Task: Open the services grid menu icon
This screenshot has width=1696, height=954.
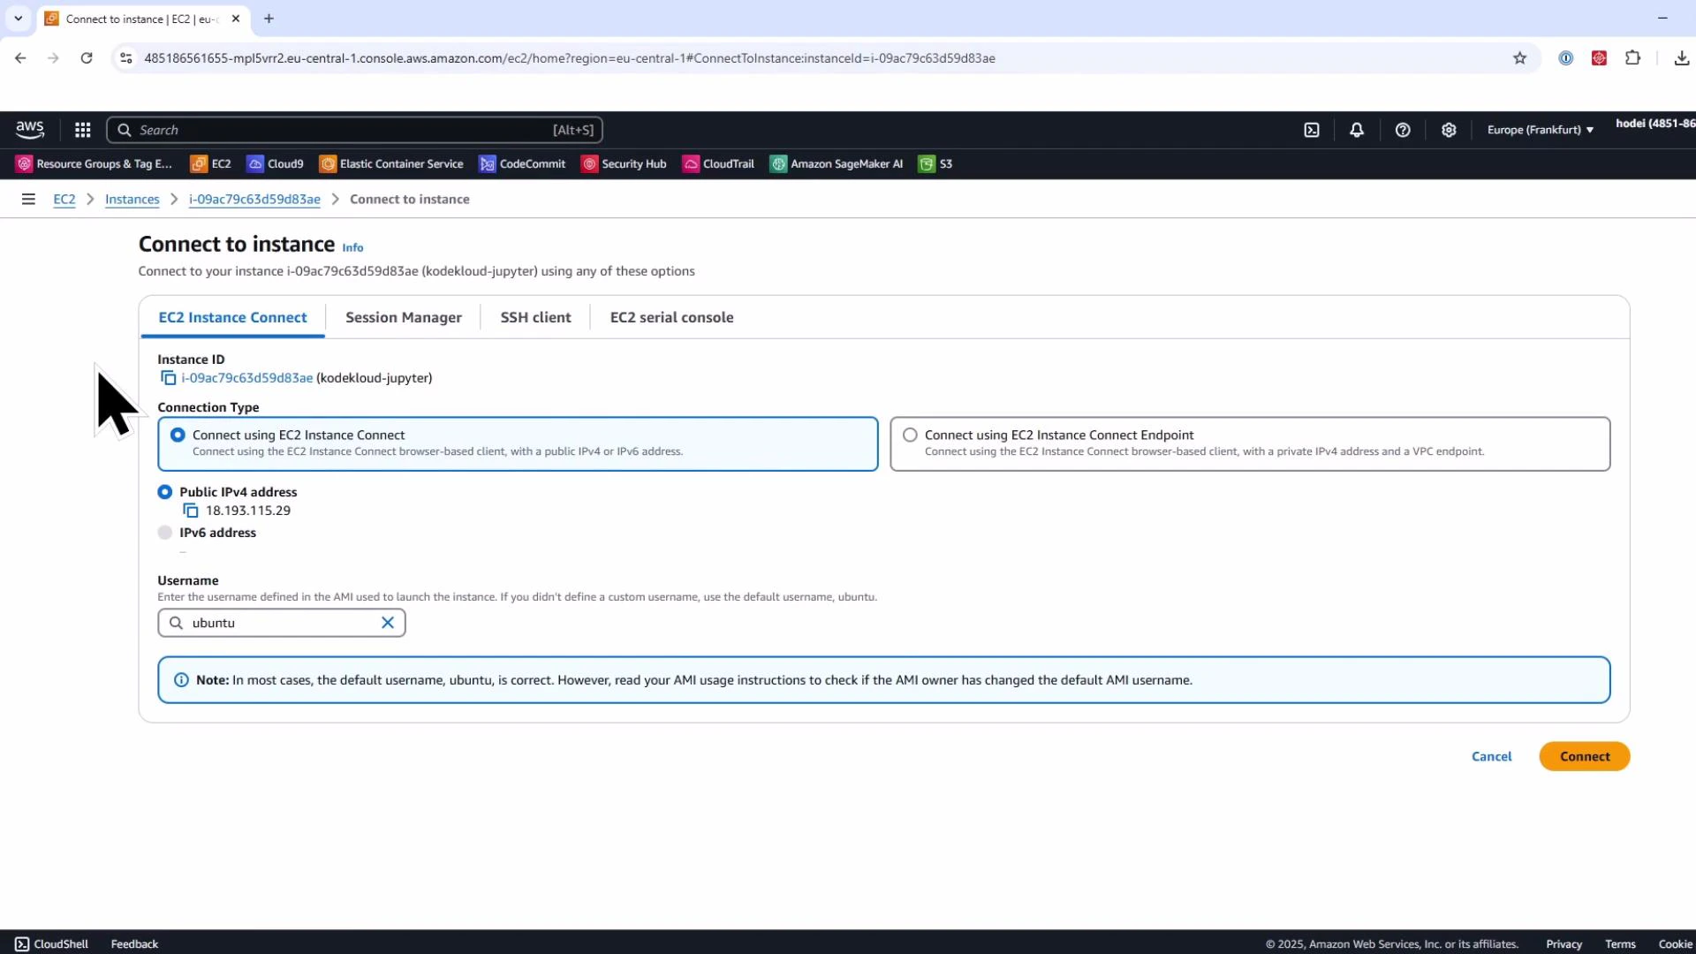Action: [x=82, y=129]
